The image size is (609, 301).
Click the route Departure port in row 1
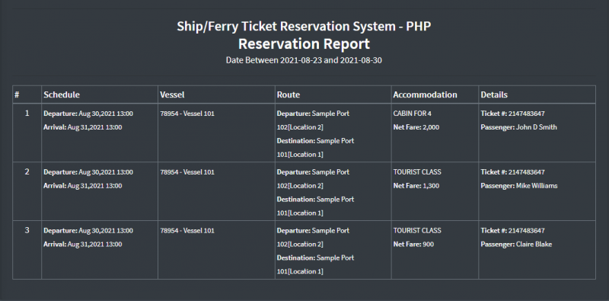tap(313, 120)
